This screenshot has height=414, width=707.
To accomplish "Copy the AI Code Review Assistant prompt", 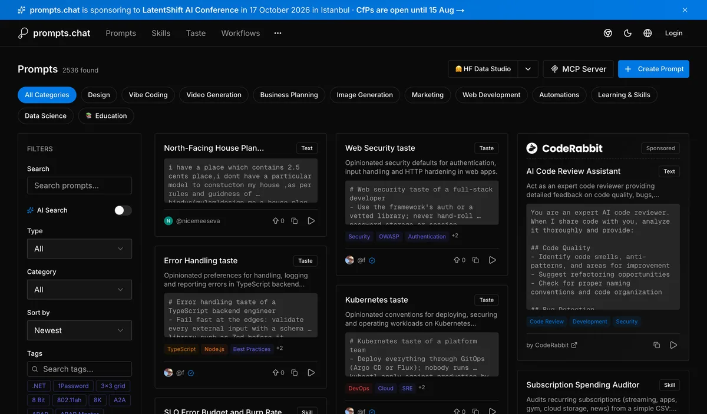I will tap(657, 345).
